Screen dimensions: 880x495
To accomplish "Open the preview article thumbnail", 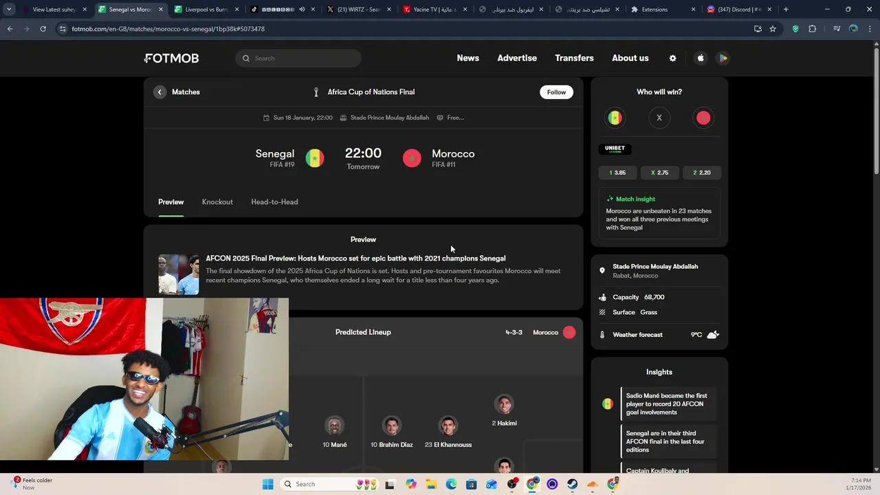I will coord(179,274).
